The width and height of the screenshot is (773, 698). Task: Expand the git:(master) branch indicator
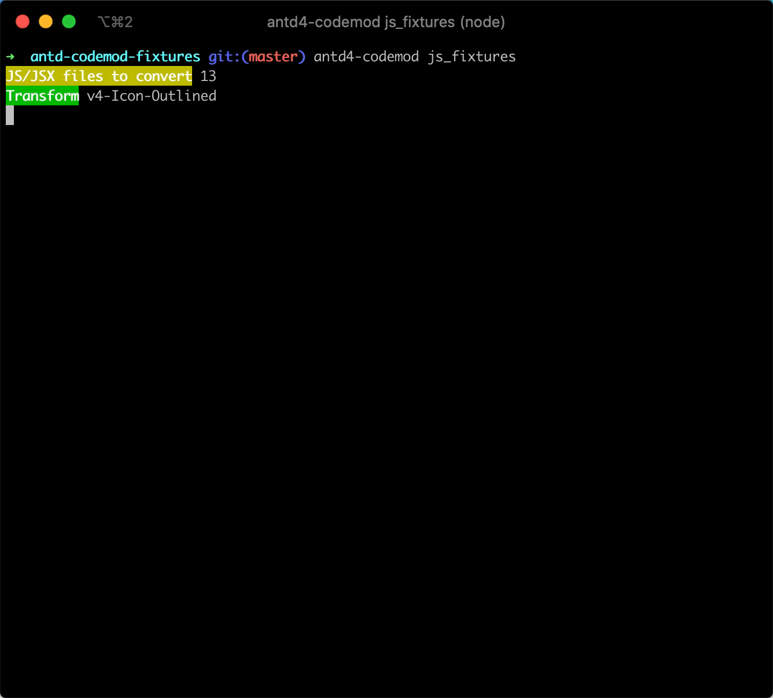tap(256, 57)
